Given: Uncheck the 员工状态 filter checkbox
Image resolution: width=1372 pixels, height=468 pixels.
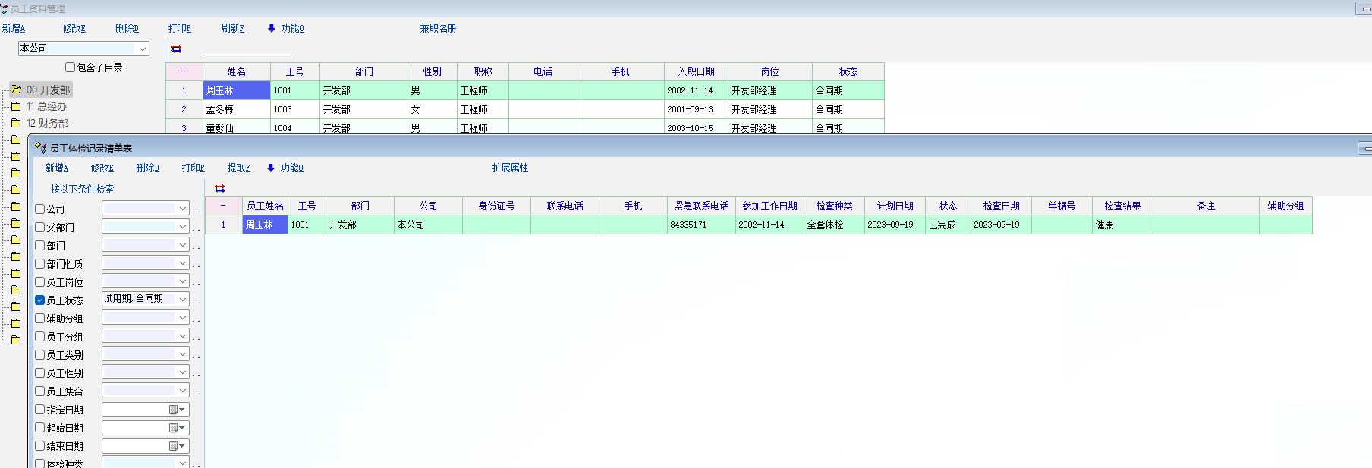Looking at the screenshot, I should point(40,300).
